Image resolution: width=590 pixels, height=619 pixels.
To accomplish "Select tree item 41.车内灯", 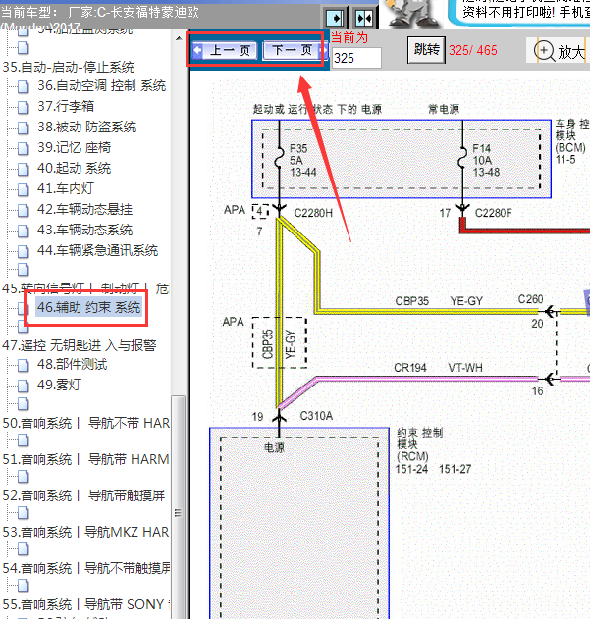I will click(66, 188).
